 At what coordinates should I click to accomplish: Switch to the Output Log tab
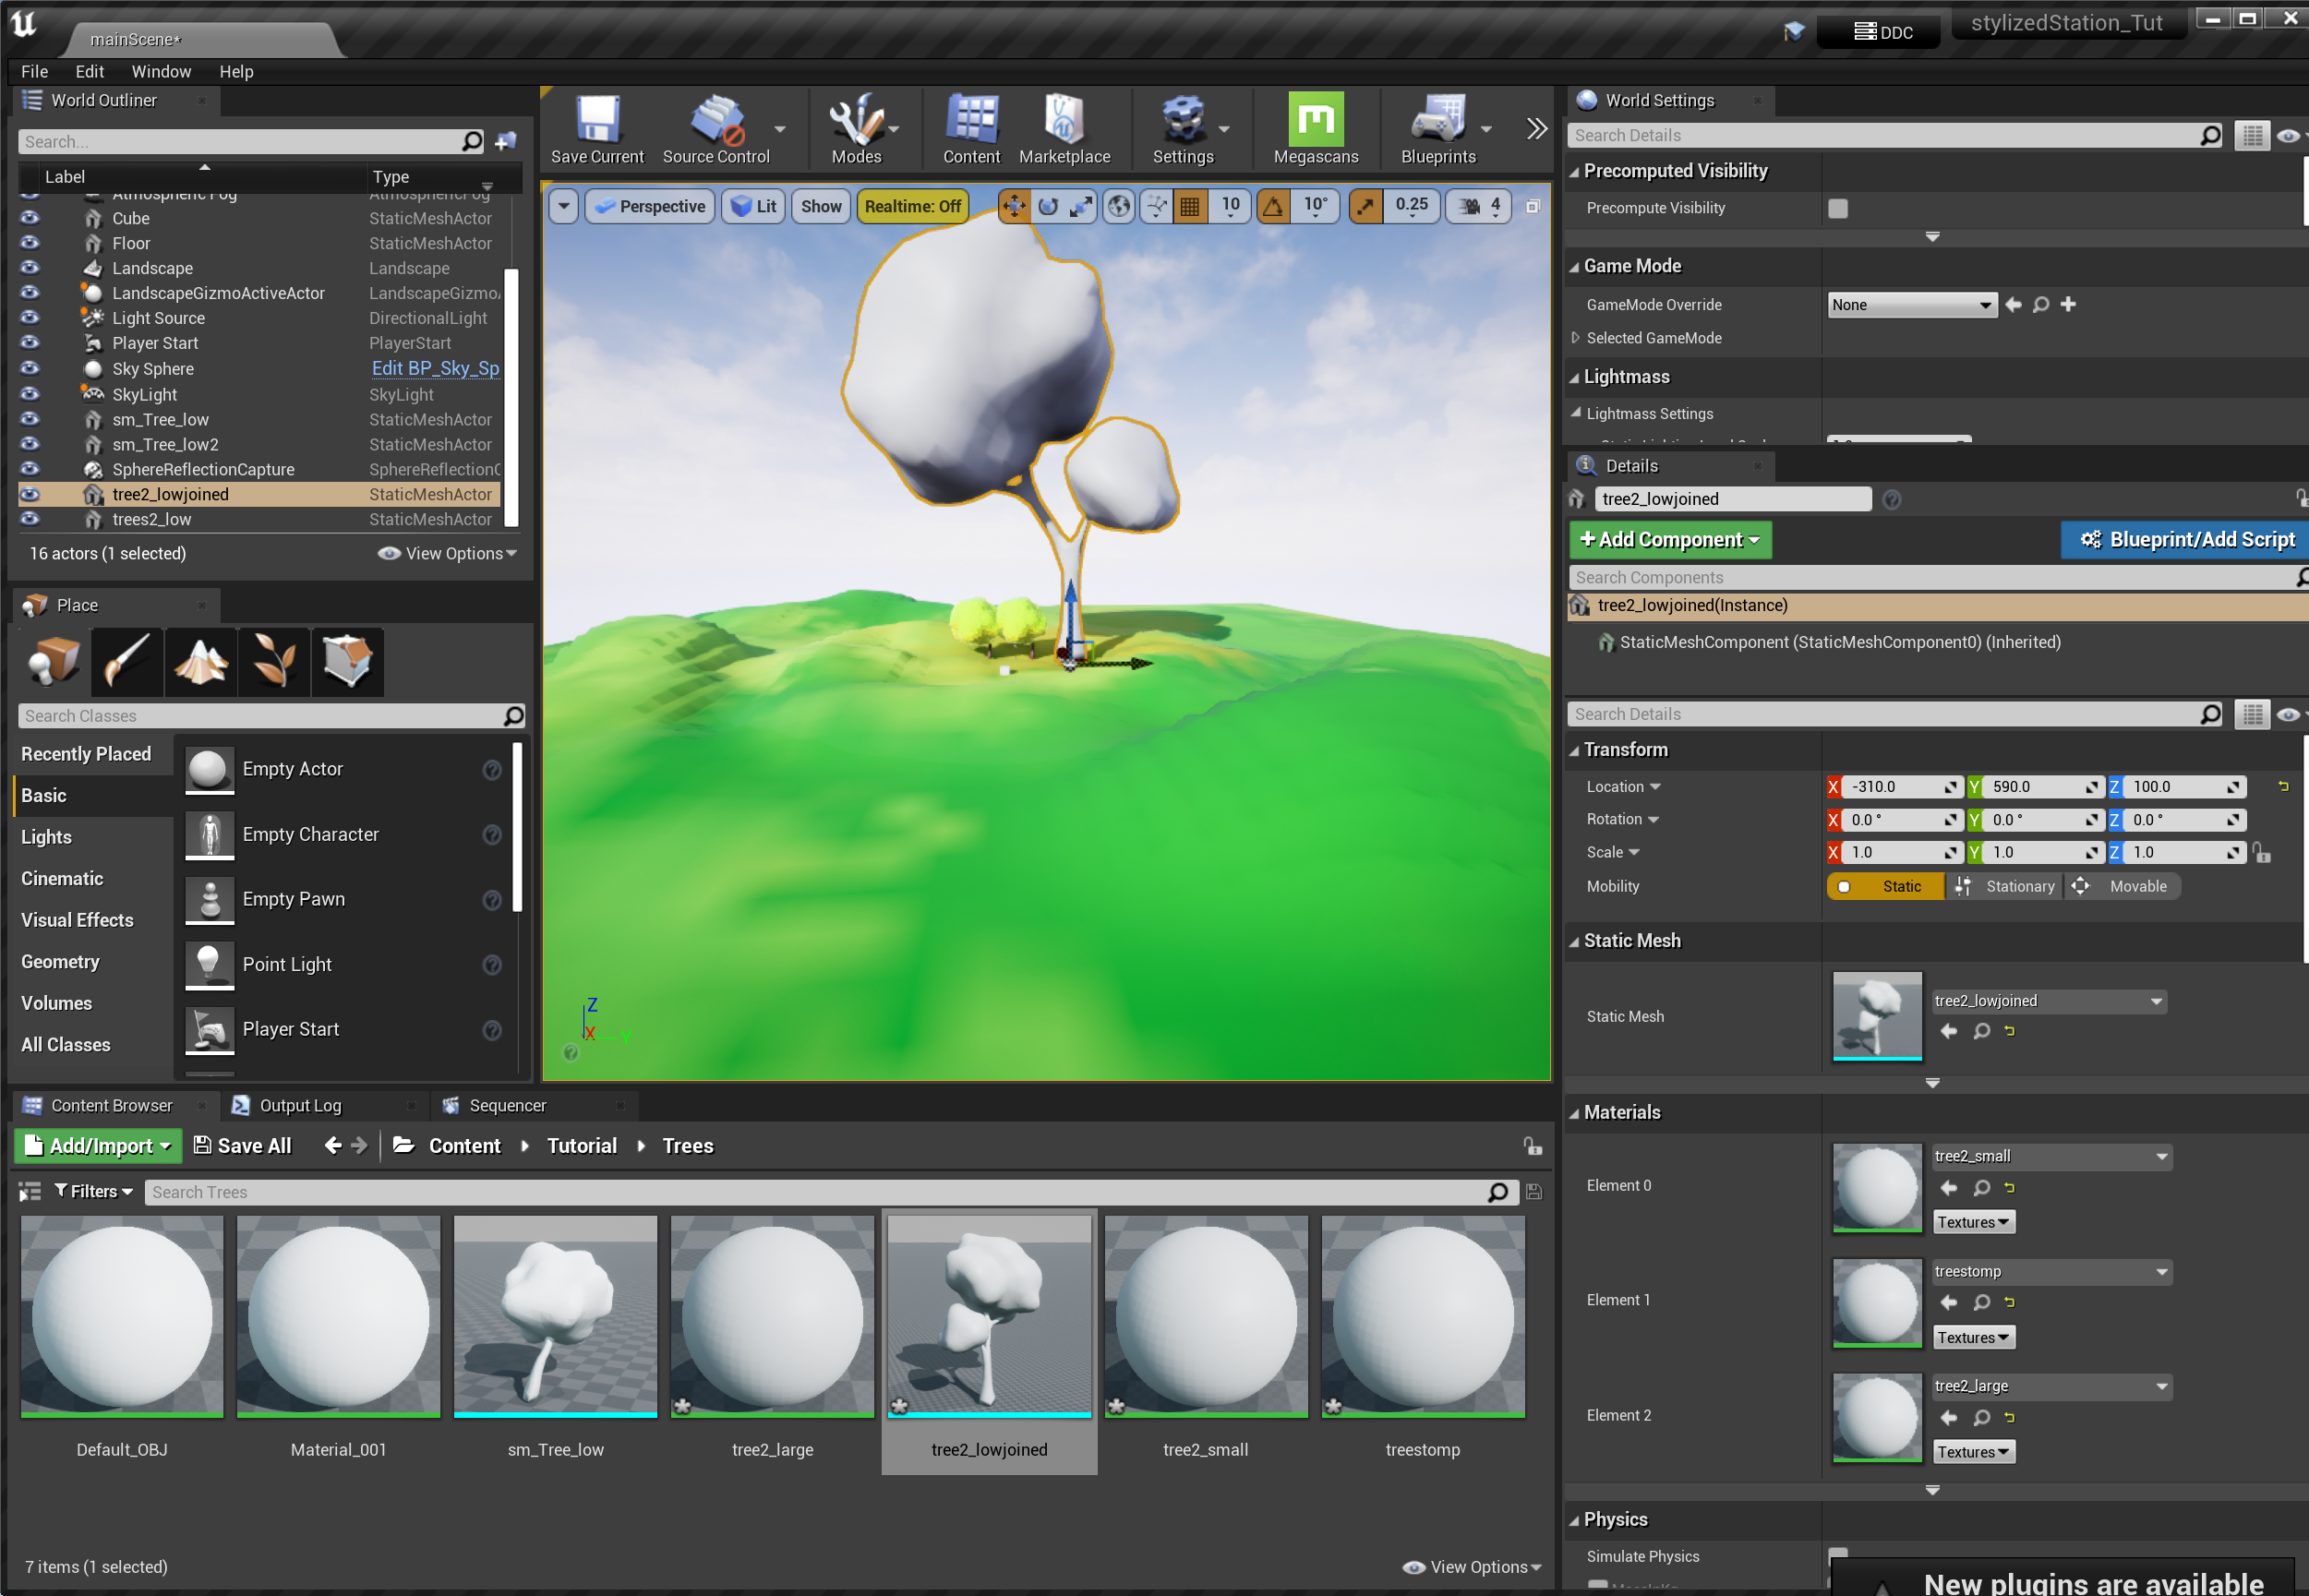(x=299, y=1105)
